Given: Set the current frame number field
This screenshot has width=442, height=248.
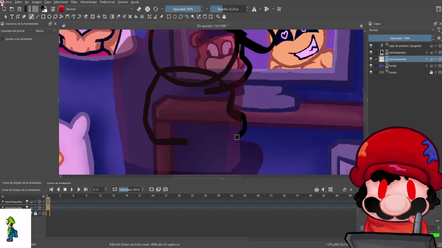Looking at the screenshot, I should [100, 189].
